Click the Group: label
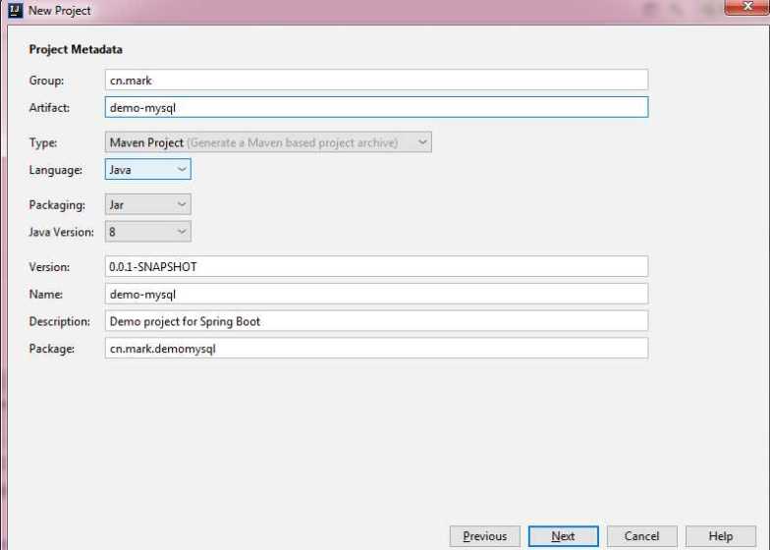Image resolution: width=770 pixels, height=550 pixels. pyautogui.click(x=47, y=81)
